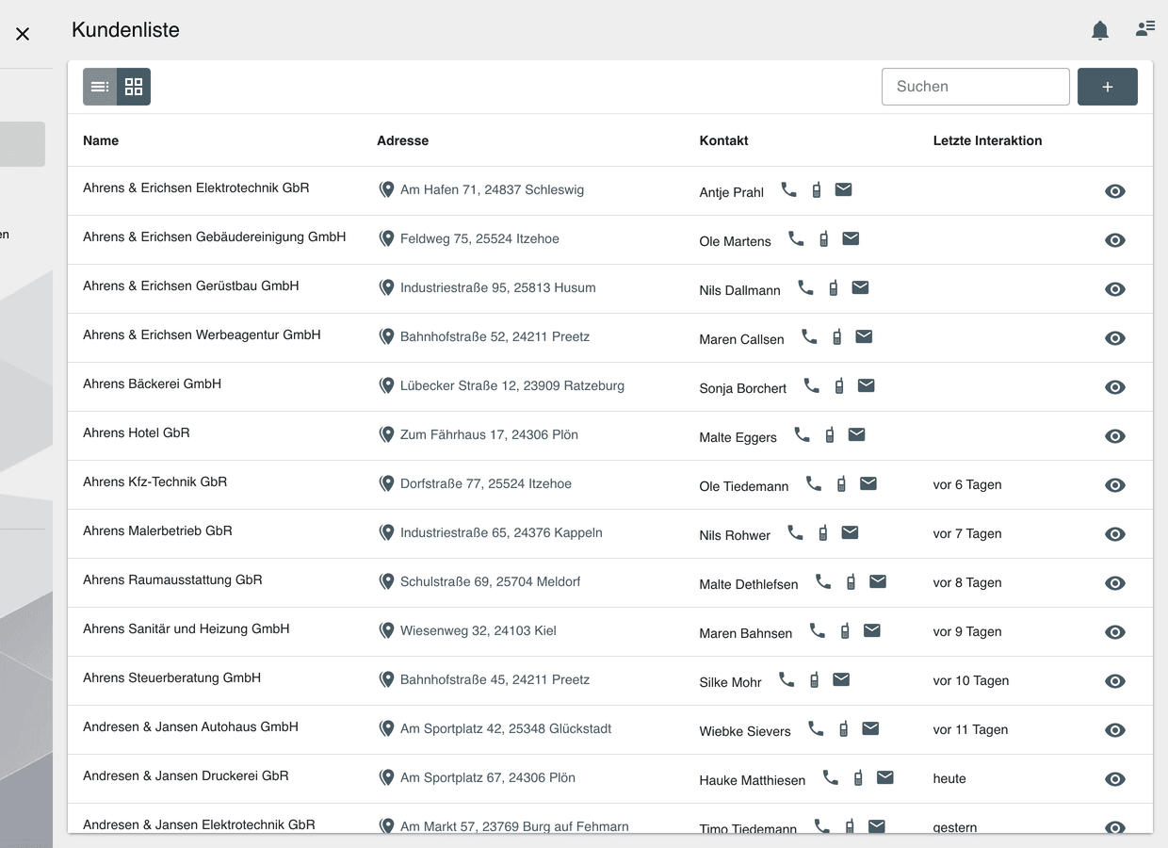Viewport: 1168px width, 848px height.
Task: Click address Lübecker Straße 12, 23909 Ratzeburg
Action: pyautogui.click(x=512, y=385)
